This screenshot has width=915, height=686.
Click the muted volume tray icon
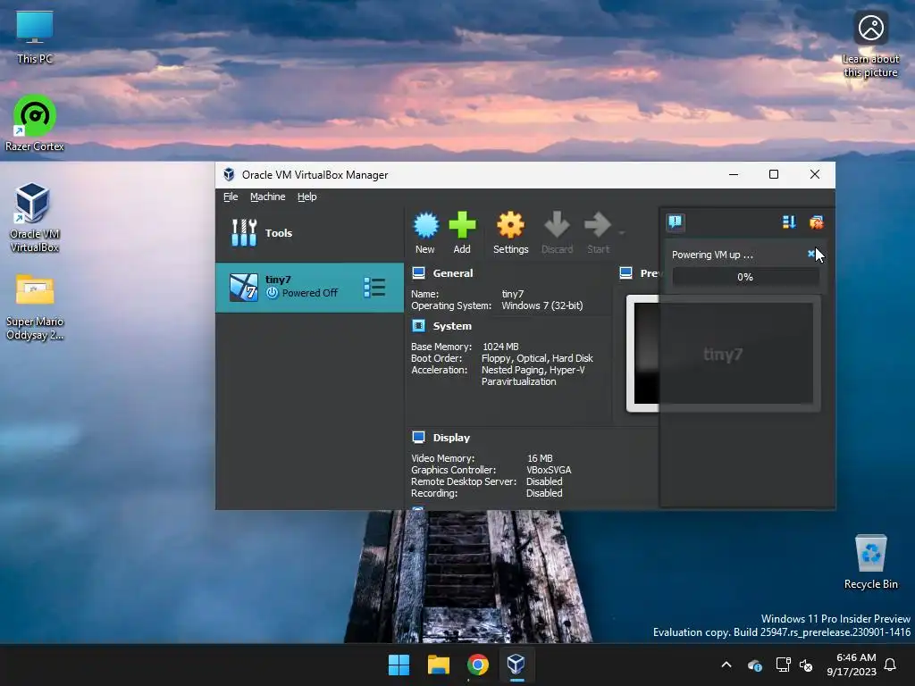tap(806, 665)
